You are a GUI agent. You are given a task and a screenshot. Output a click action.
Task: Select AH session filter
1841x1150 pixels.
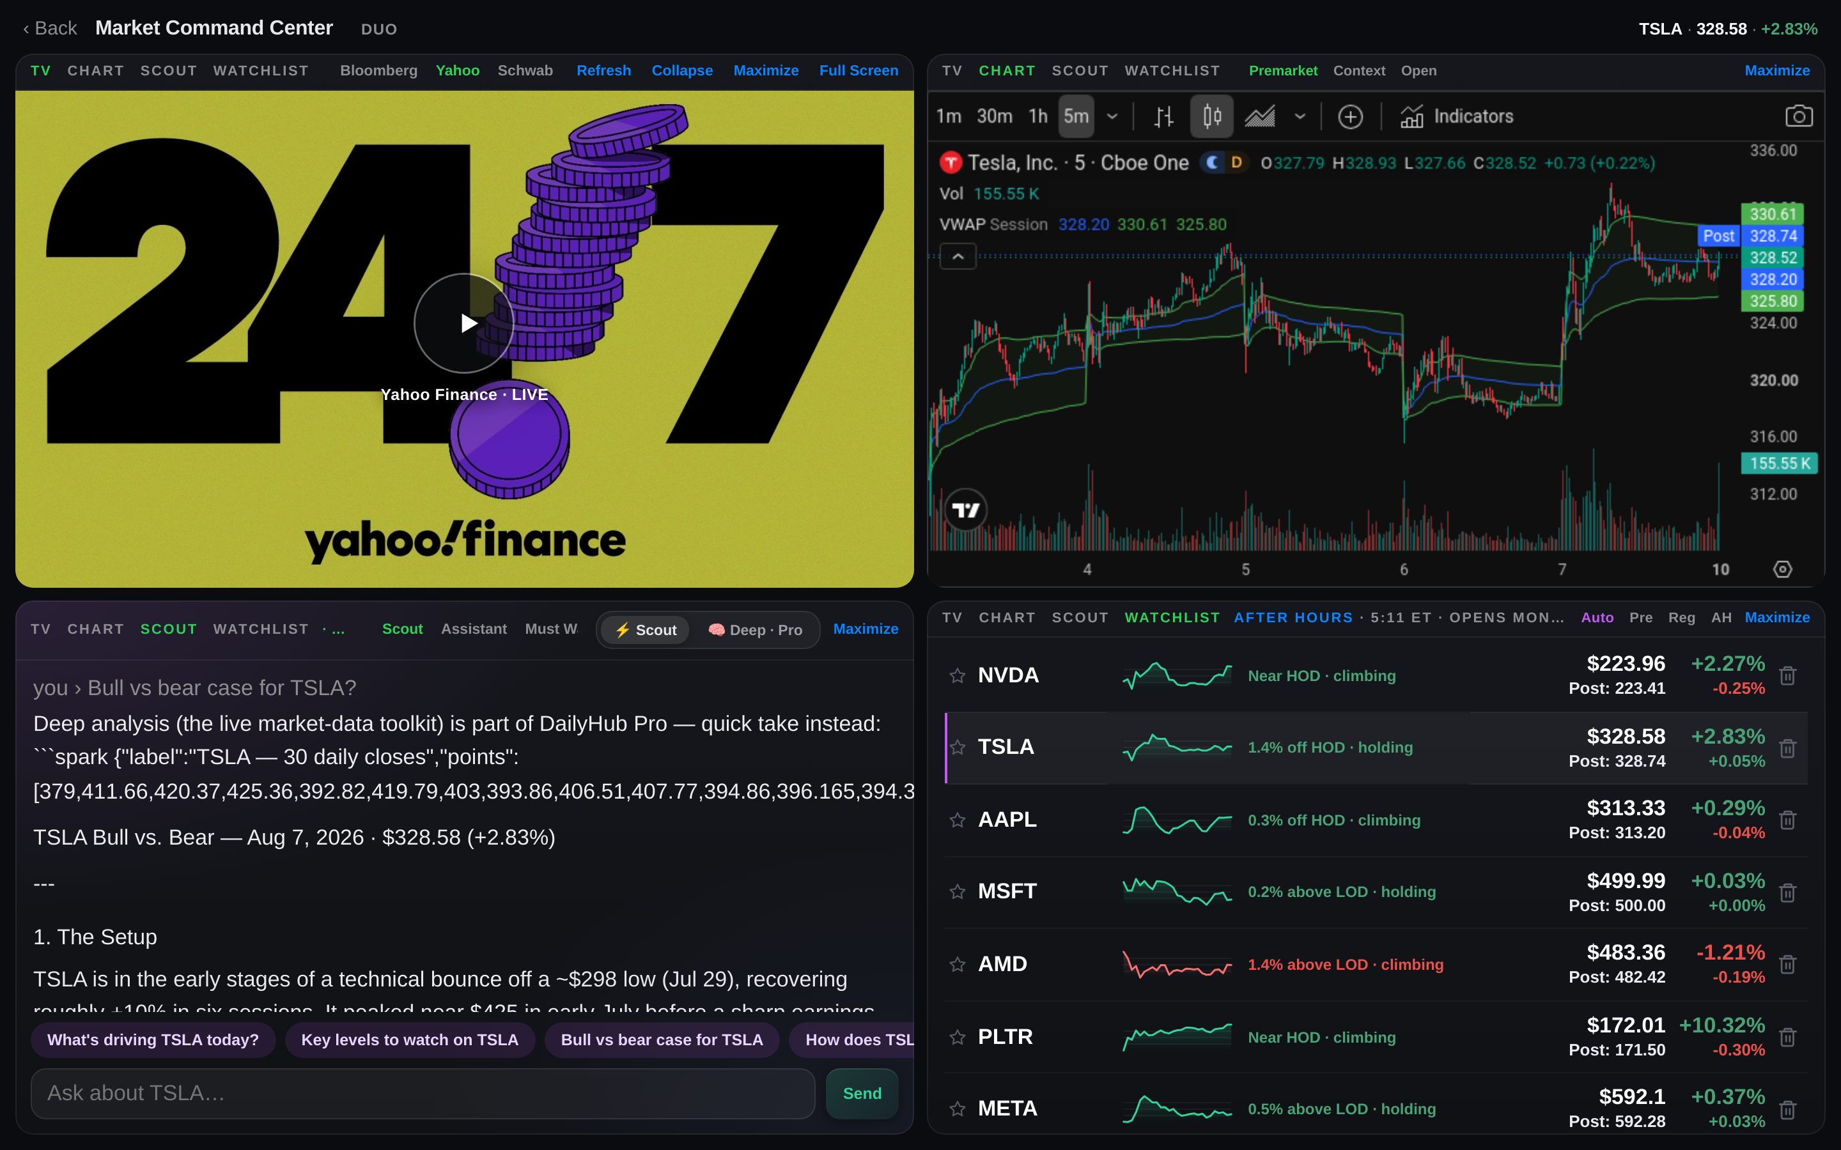point(1721,618)
